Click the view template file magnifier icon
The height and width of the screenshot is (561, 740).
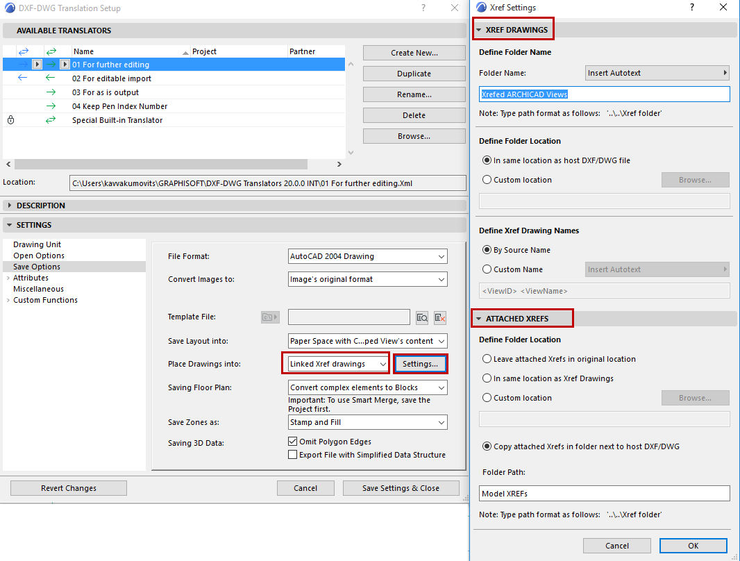[422, 317]
